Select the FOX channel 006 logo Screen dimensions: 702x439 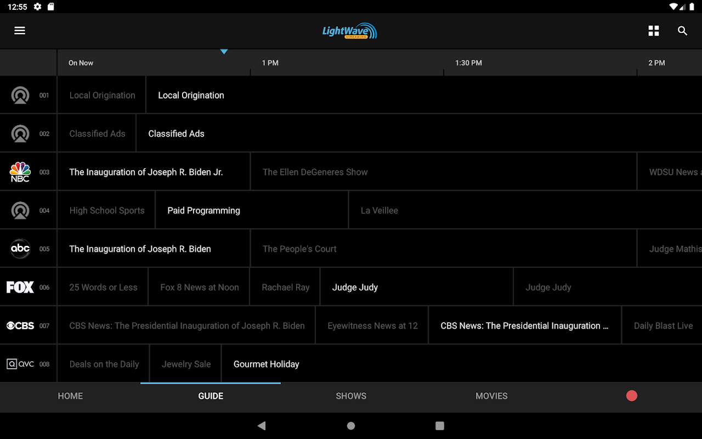20,288
